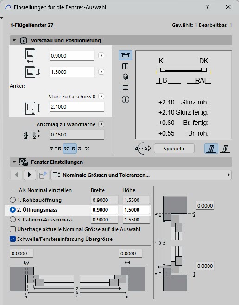The image size is (239, 305).
Task: Switch preview to elevation view icon
Action: [x=126, y=66]
